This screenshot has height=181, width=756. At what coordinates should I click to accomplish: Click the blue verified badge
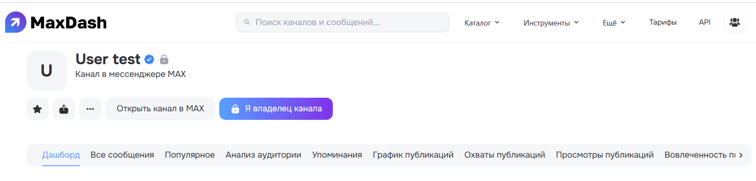coord(149,59)
